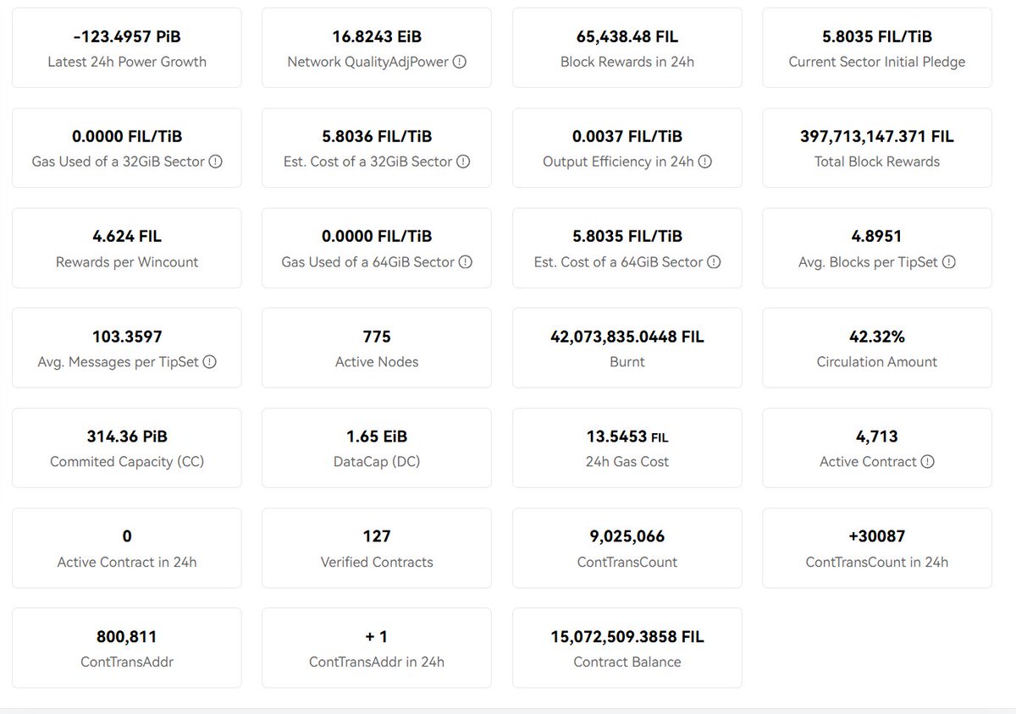Select the Rewards per Wincount card
This screenshot has width=1016, height=714.
(127, 248)
